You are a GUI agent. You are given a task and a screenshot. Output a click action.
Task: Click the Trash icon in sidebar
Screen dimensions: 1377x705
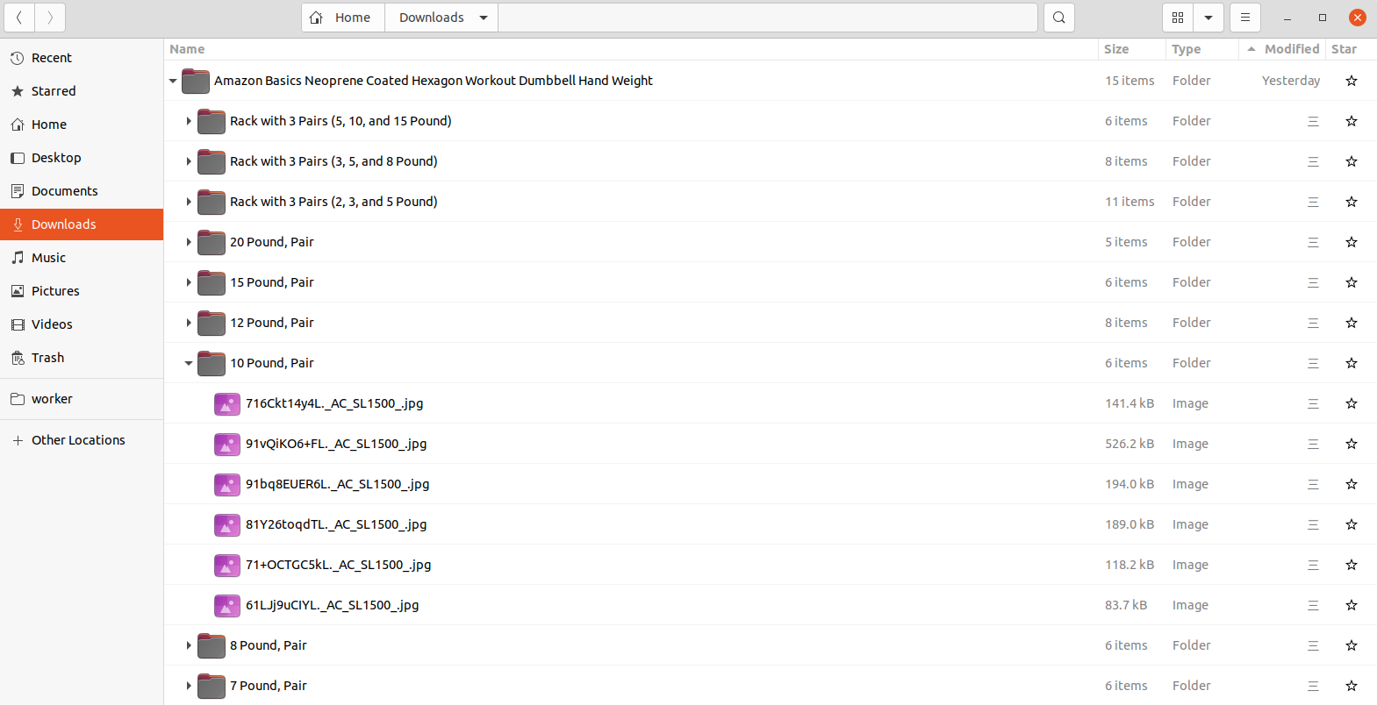[18, 358]
